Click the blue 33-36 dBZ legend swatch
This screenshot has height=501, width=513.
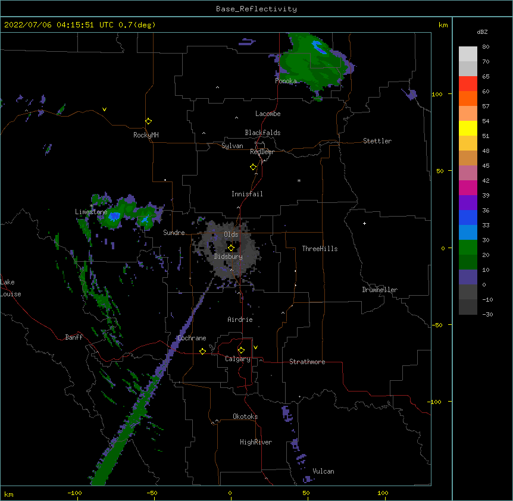point(468,217)
